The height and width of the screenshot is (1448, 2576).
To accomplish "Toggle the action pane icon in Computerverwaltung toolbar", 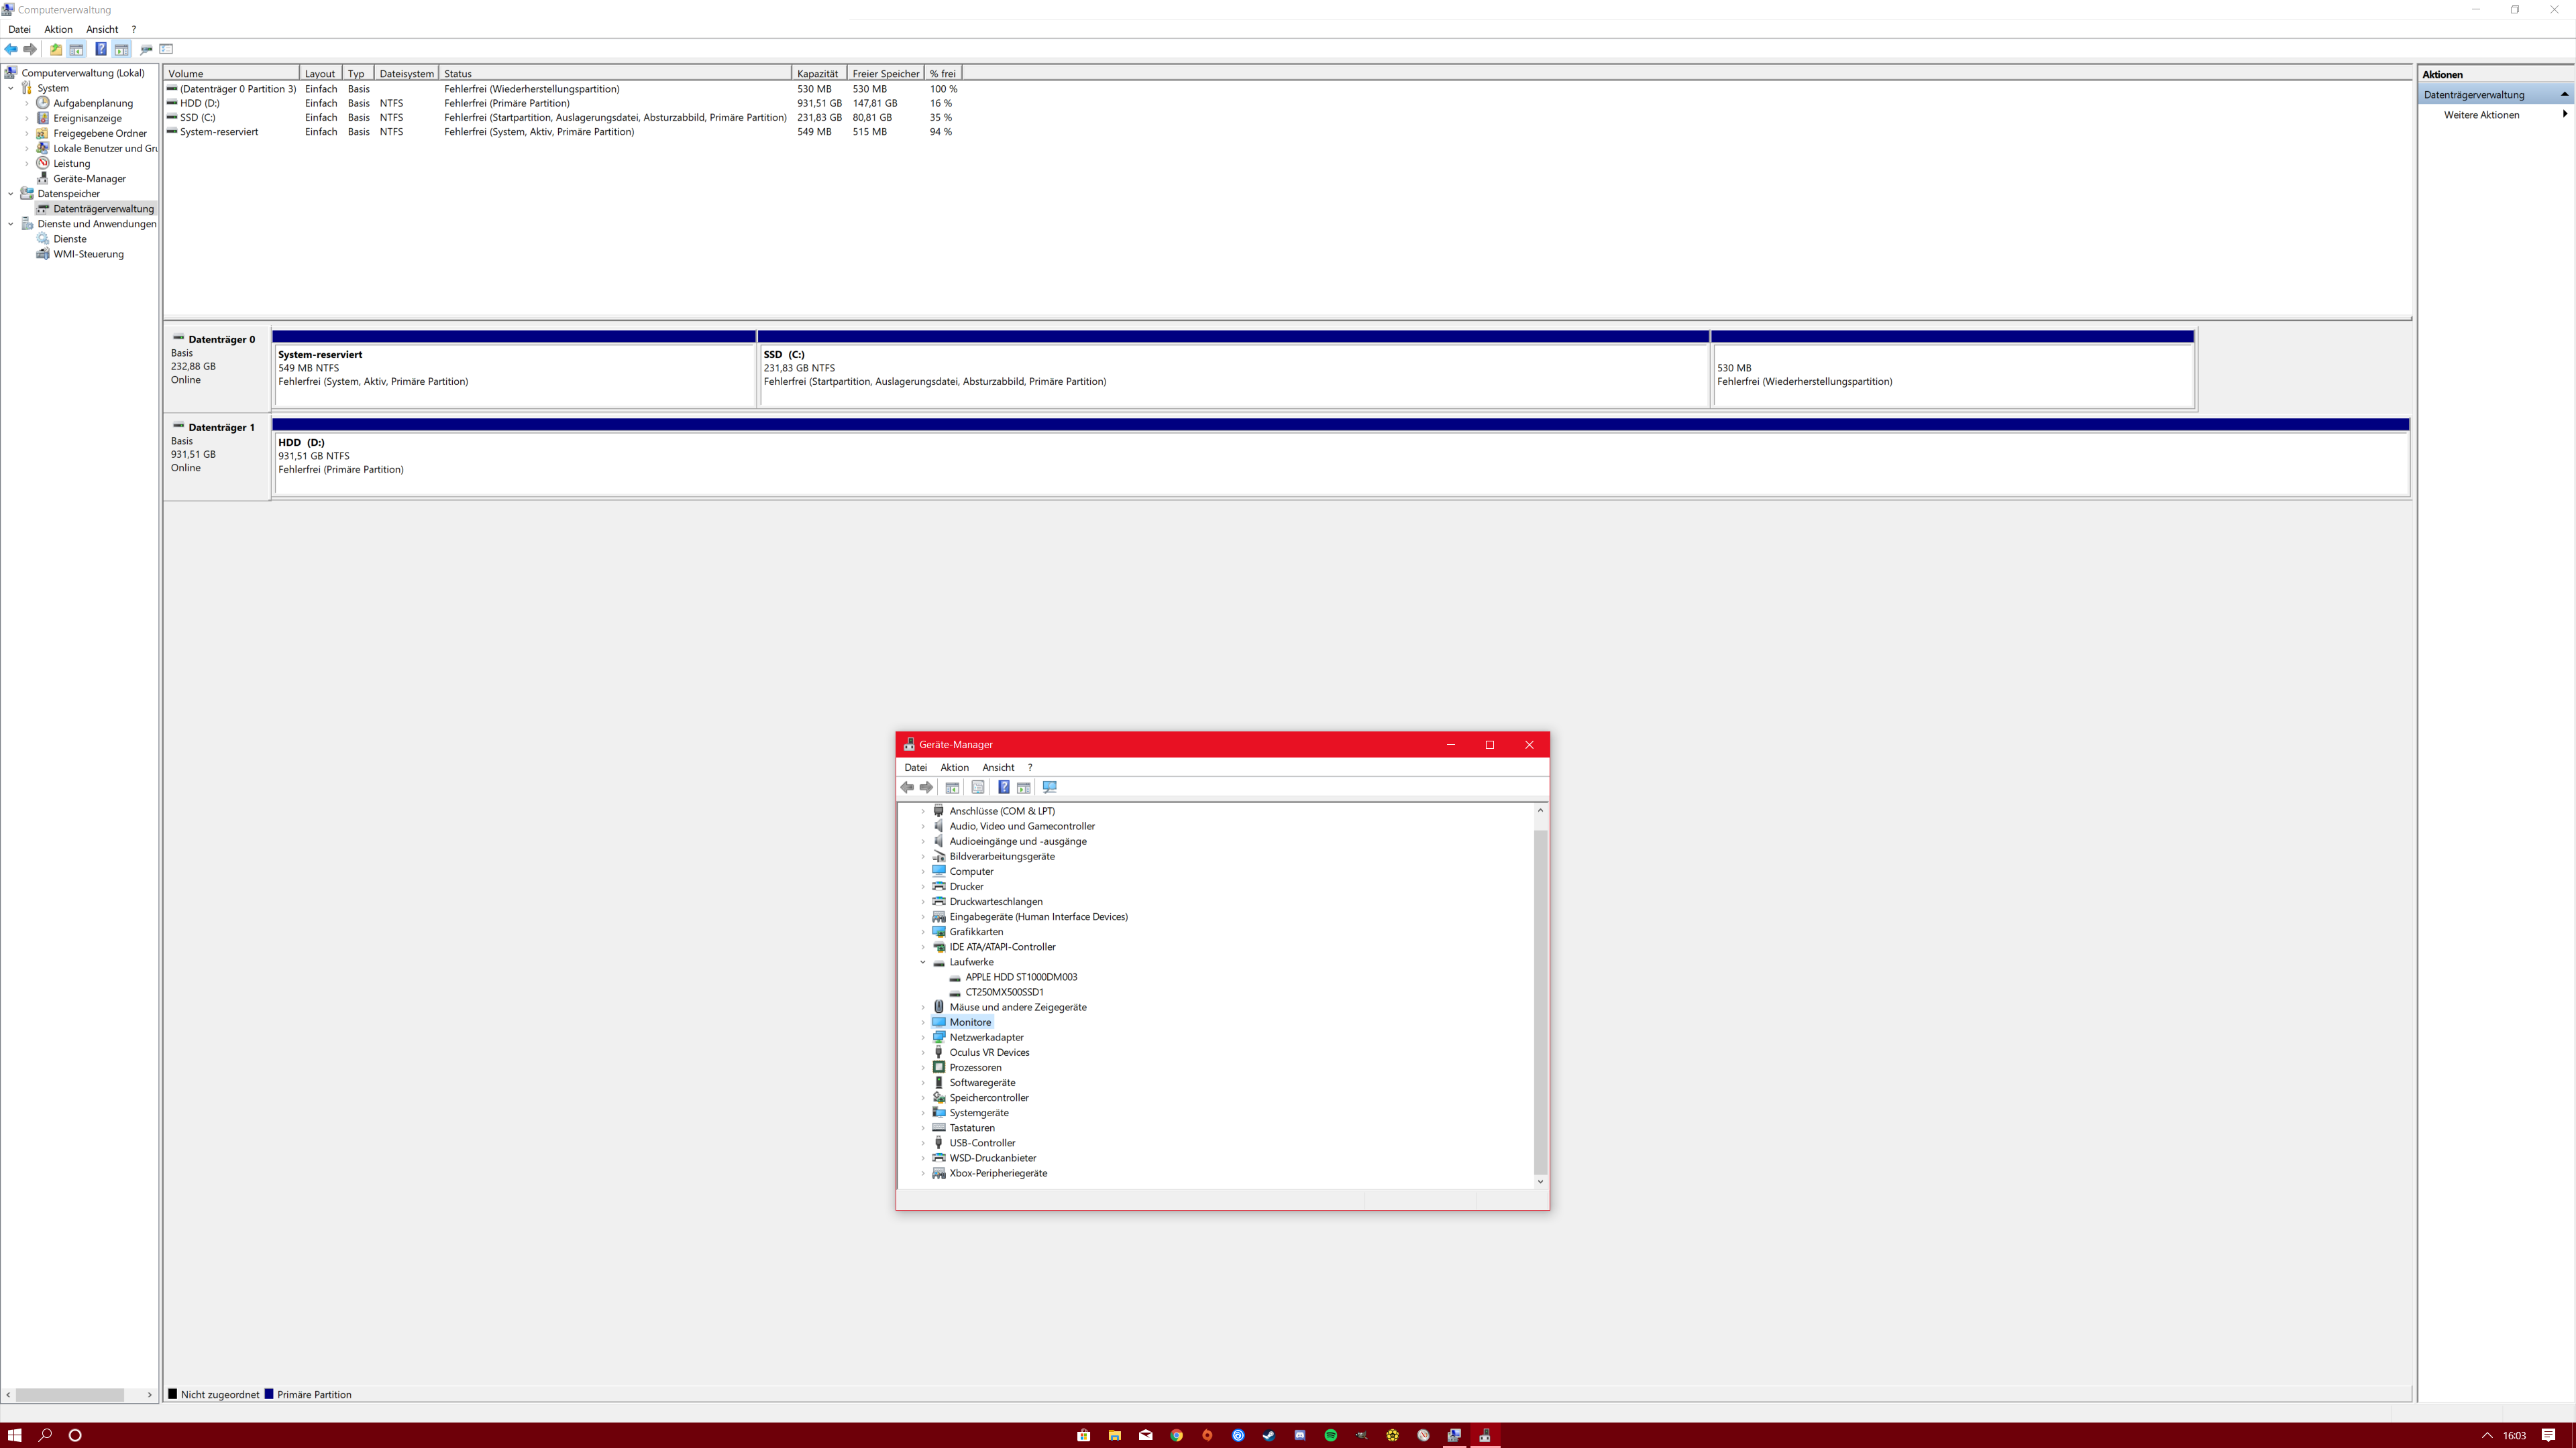I will tap(121, 49).
